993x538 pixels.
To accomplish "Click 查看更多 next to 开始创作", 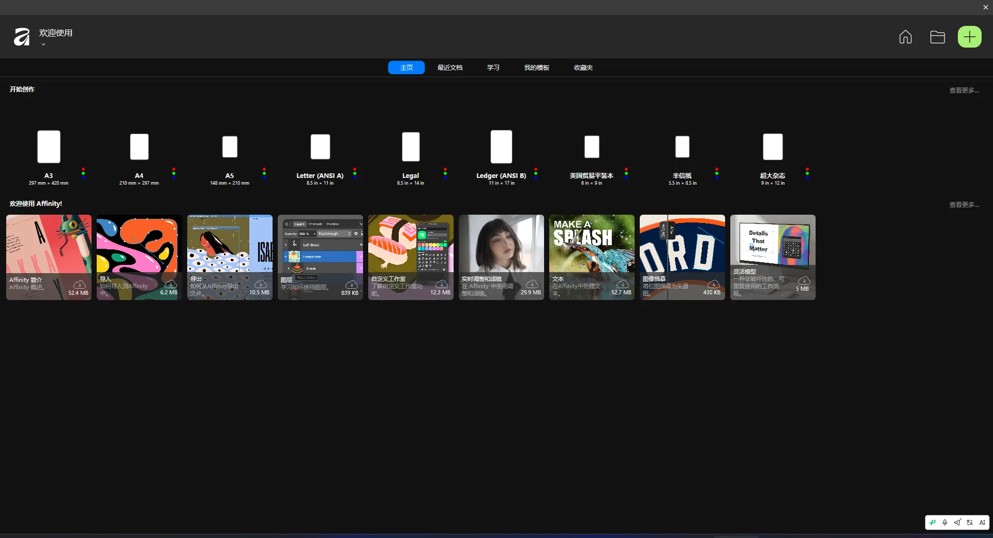I will click(x=964, y=90).
